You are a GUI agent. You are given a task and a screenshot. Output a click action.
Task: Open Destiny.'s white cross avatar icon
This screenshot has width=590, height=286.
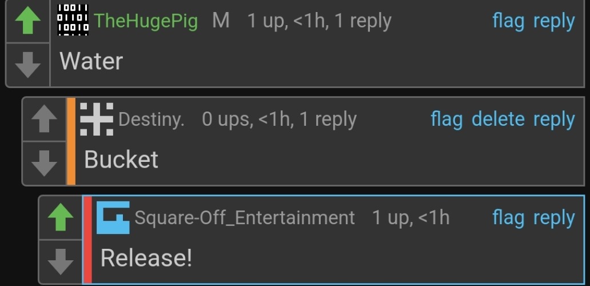point(97,119)
